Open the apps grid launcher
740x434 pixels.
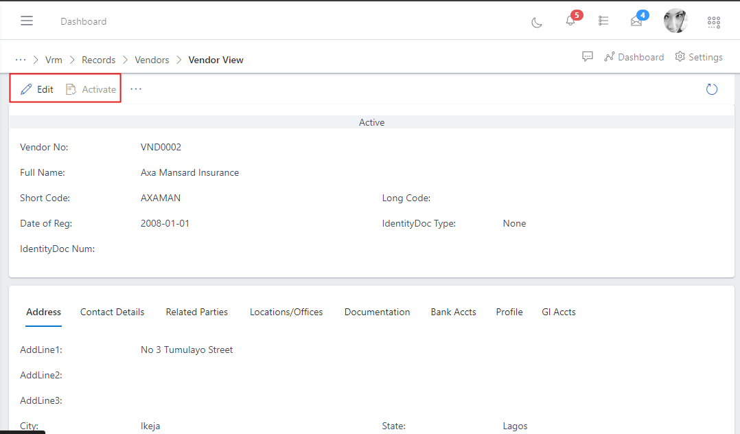[x=713, y=21]
